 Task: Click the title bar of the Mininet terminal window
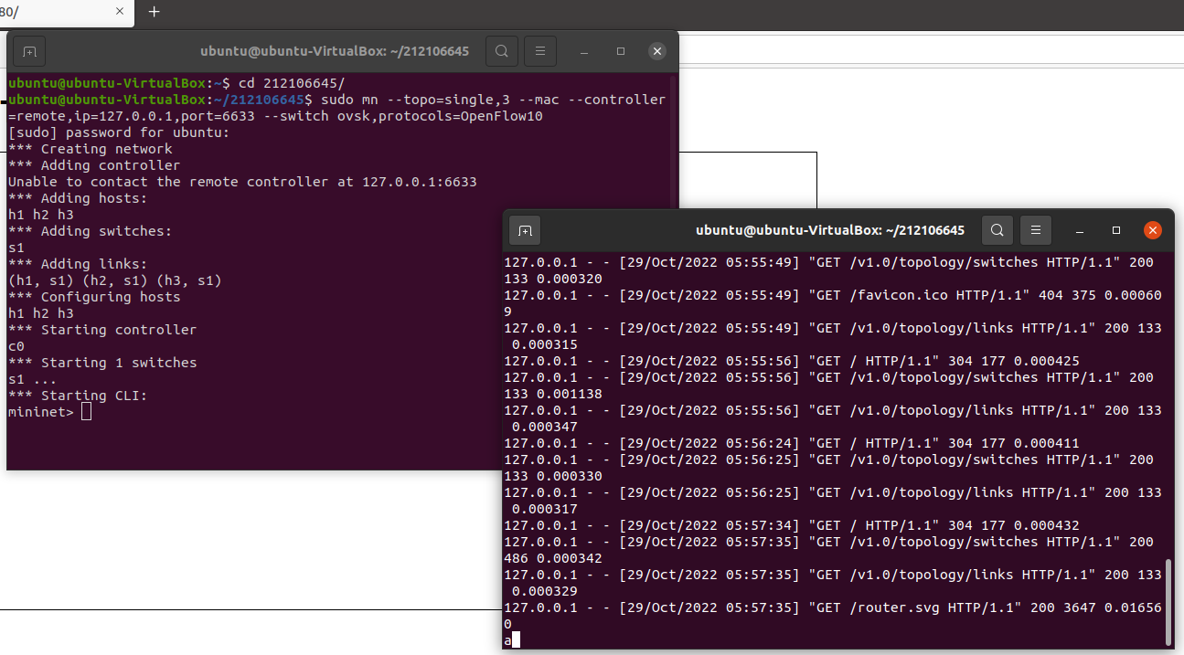coord(334,51)
